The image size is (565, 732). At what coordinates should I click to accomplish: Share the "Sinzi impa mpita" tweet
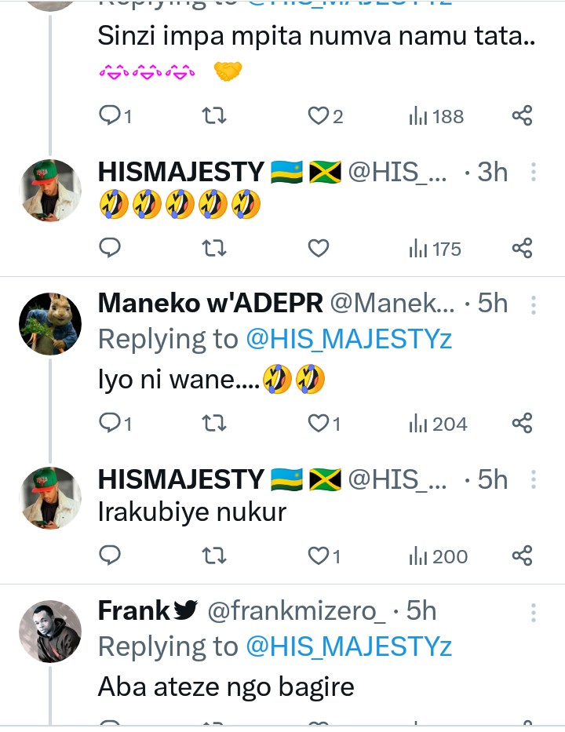523,116
